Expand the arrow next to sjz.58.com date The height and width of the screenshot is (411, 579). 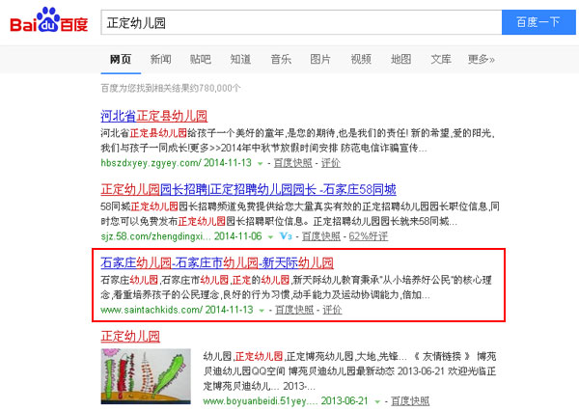[x=270, y=236]
